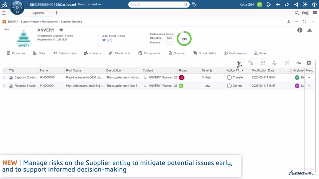Select the Risks tab
The width and height of the screenshot is (319, 179).
(x=260, y=53)
